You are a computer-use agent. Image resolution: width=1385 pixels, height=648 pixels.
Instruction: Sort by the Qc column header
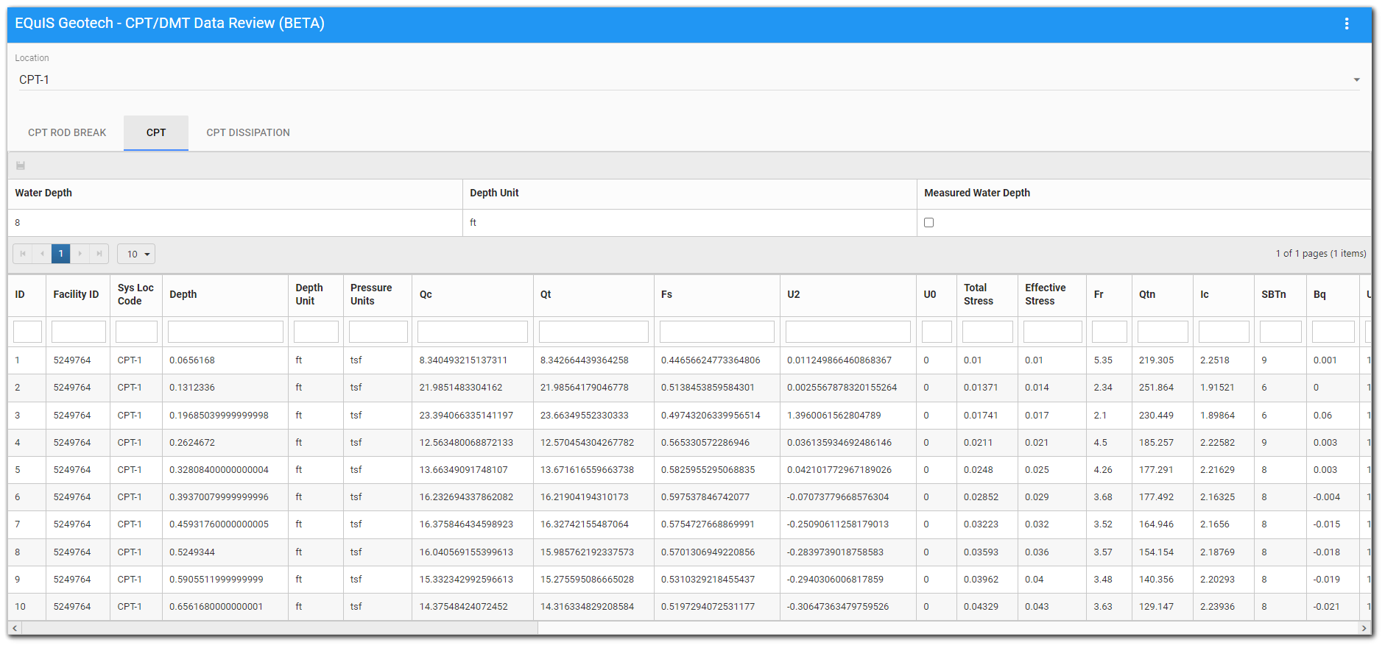pos(426,294)
